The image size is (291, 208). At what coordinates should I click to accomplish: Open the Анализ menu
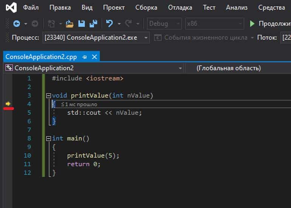click(237, 8)
